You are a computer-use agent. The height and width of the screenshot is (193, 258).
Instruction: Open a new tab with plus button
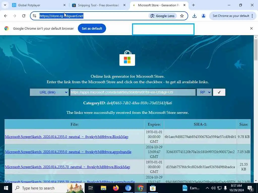click(x=193, y=5)
